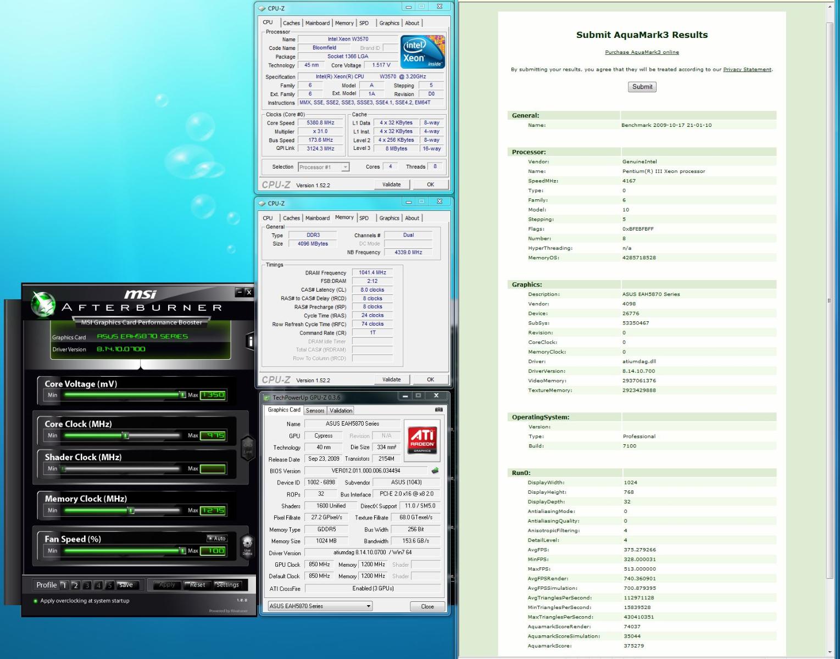Screen dimensions: 840x659
Task: Switch to CPU tab in lower CPU-Z
Action: 268,218
